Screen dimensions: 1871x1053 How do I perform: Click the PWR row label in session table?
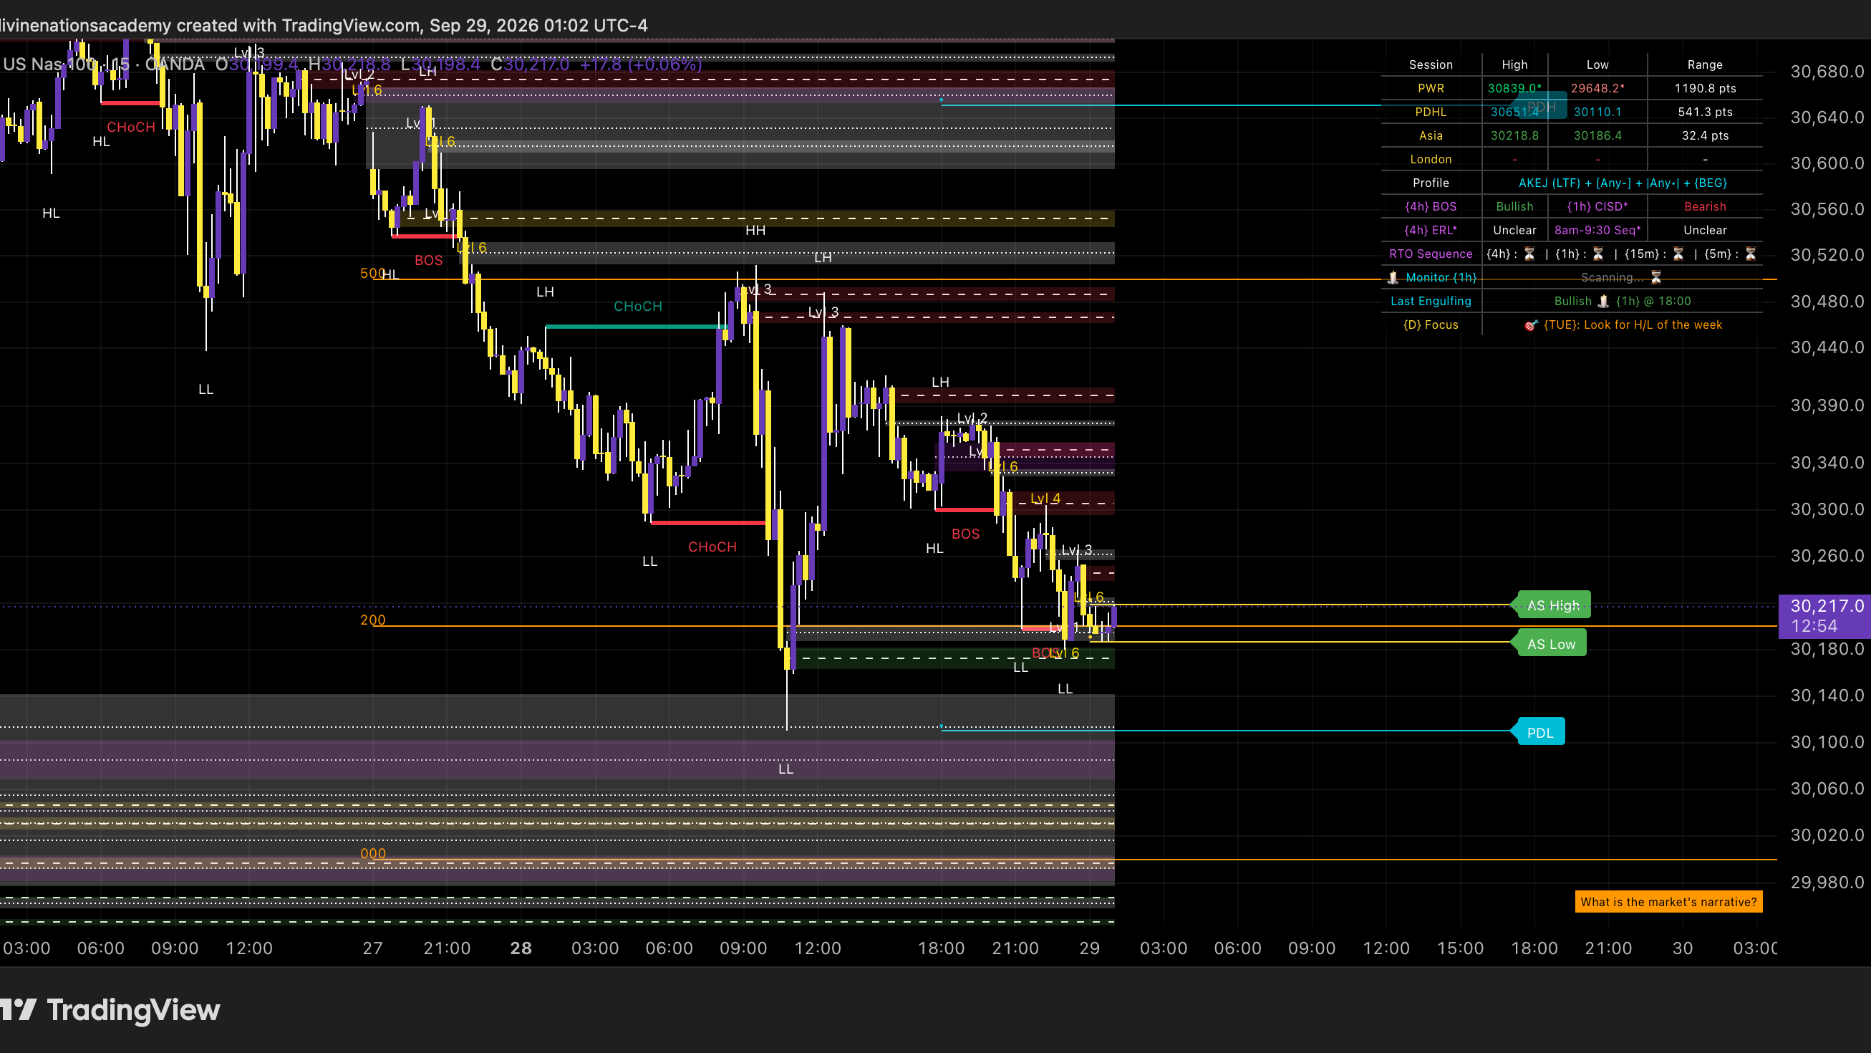pos(1431,88)
